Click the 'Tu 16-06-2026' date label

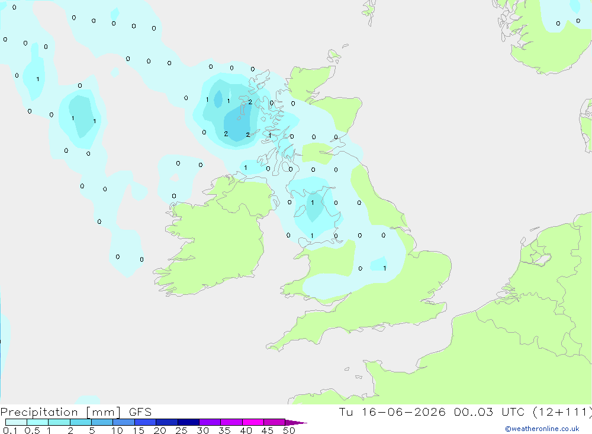click(392, 412)
